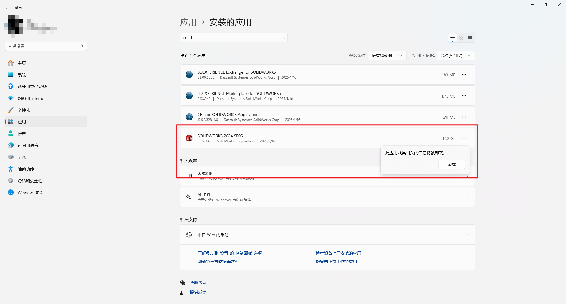Screen dimensions: 566x304
Task: Open AI 组件 settings row
Action: 328,197
